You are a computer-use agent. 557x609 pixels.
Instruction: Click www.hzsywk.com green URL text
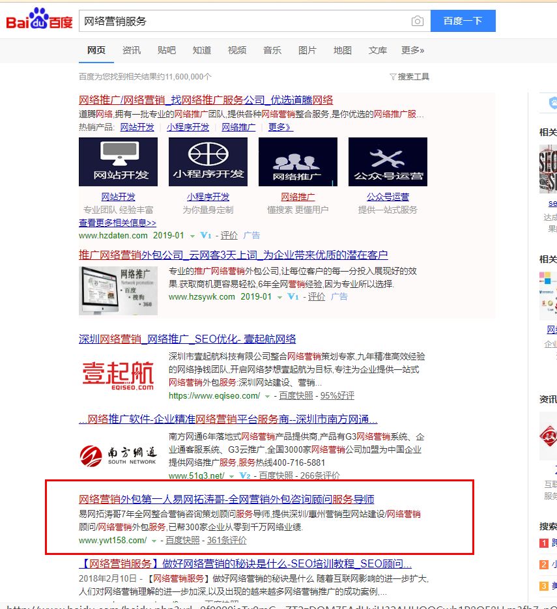coord(201,297)
